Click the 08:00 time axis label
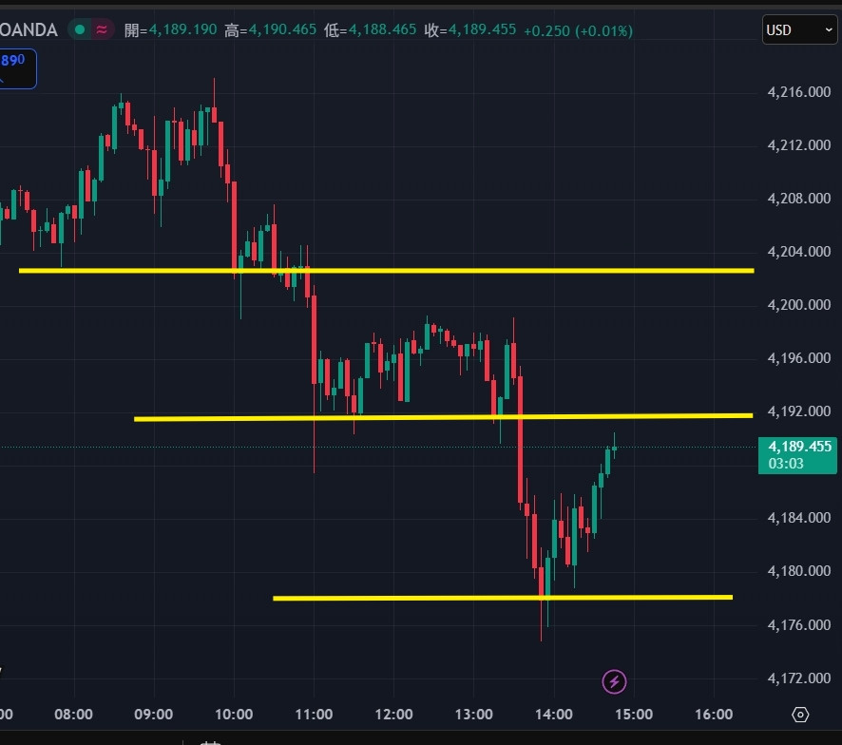The height and width of the screenshot is (745, 842). coord(74,715)
